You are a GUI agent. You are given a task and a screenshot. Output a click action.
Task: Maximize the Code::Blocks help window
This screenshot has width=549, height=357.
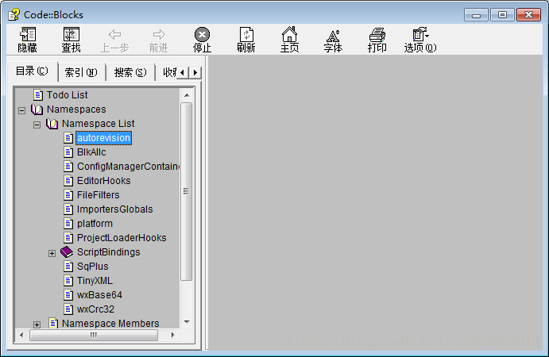(502, 15)
